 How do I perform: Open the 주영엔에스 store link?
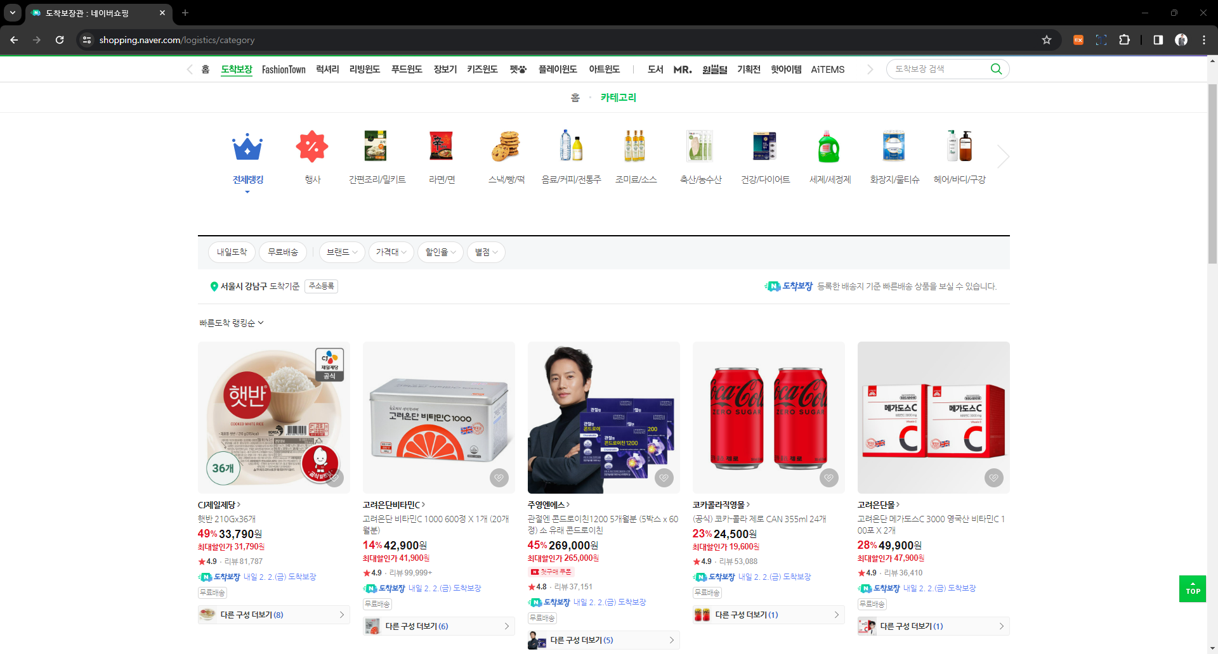[x=549, y=505]
